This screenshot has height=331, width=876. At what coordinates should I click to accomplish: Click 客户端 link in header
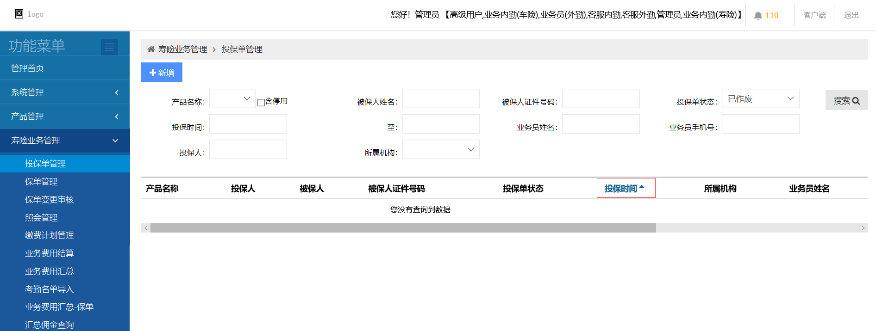tap(814, 15)
